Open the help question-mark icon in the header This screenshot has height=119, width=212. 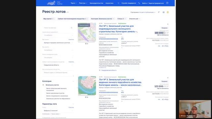[x=167, y=3]
